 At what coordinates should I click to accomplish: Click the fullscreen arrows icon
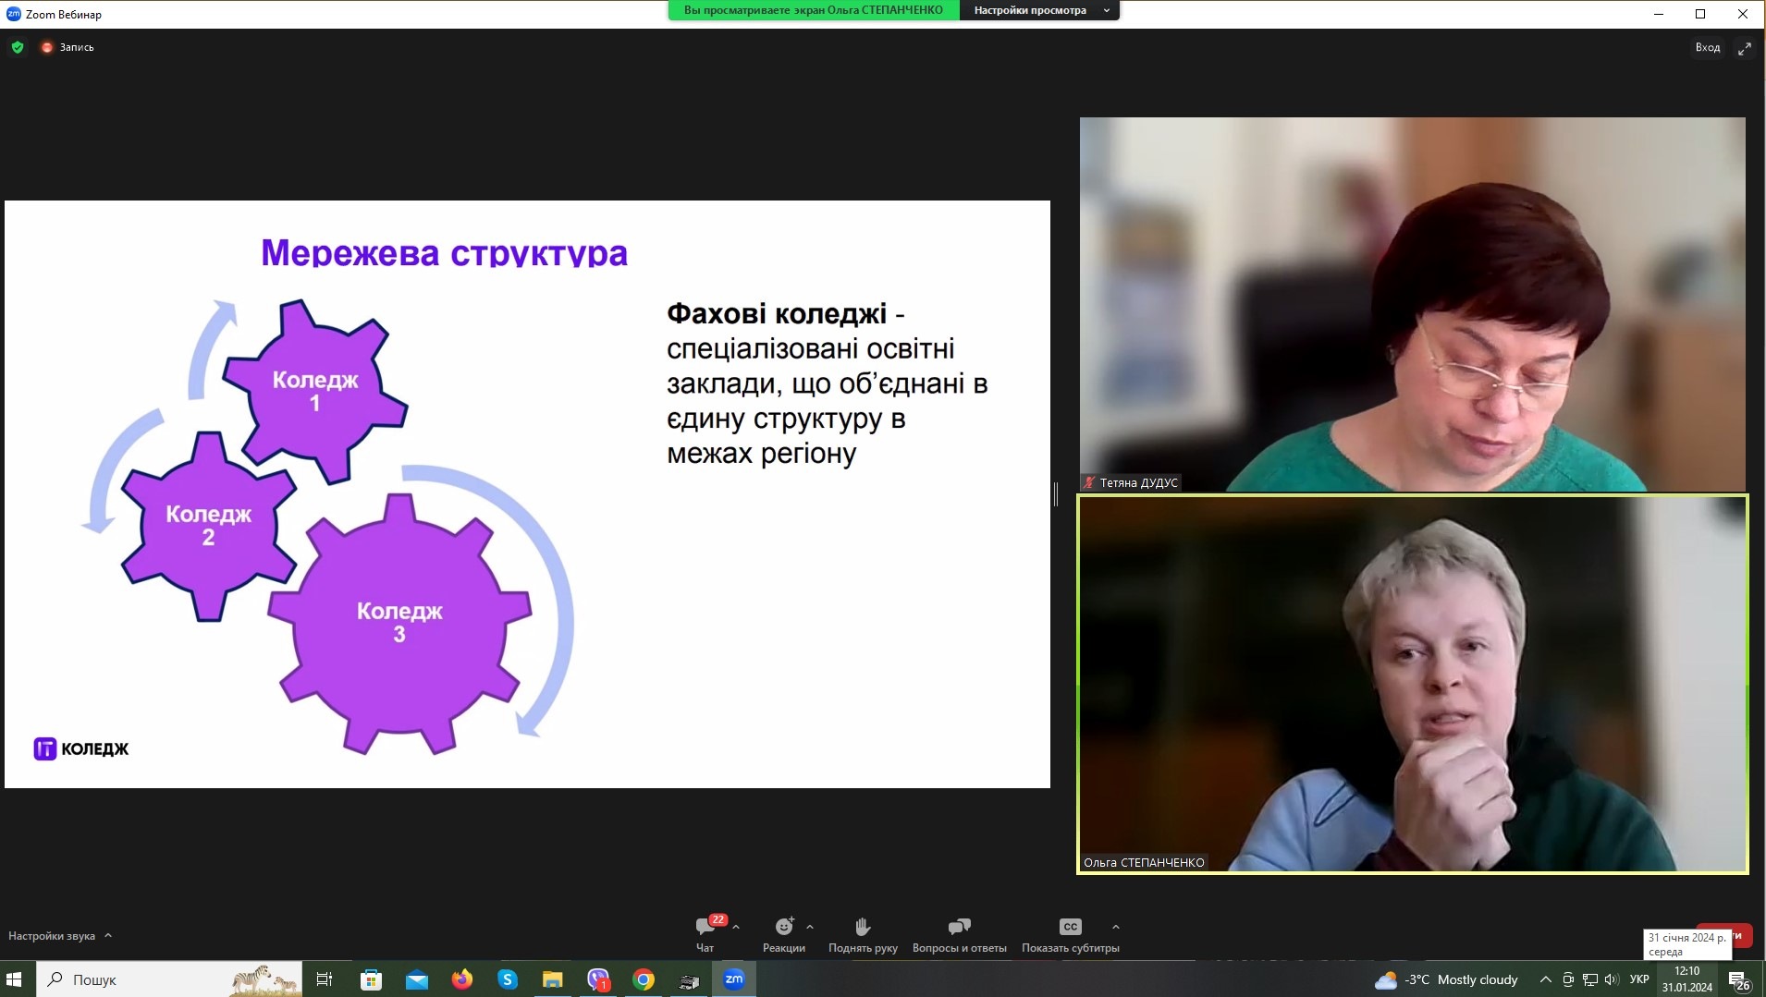[1744, 48]
